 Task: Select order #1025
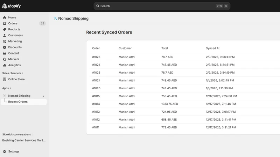pos(96,57)
